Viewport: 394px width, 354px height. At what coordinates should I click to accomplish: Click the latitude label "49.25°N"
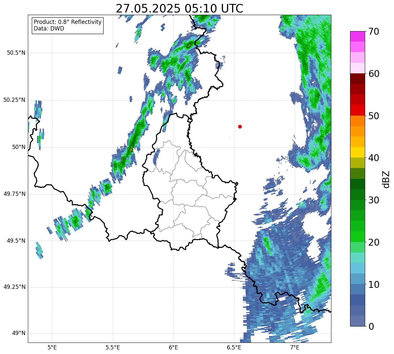14,287
